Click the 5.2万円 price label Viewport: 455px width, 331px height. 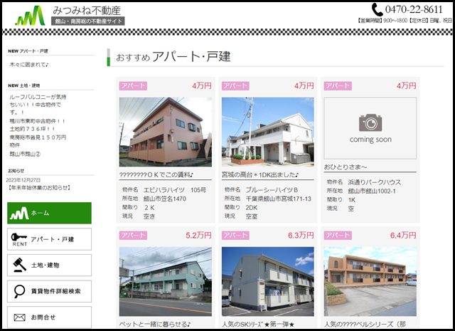[198, 236]
